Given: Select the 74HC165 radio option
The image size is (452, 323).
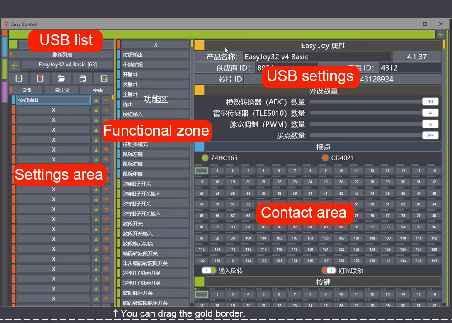Looking at the screenshot, I should click(205, 158).
